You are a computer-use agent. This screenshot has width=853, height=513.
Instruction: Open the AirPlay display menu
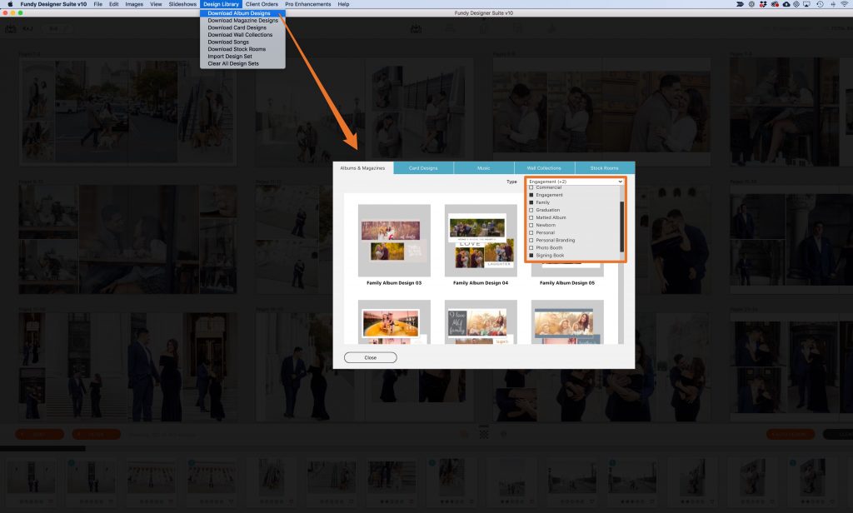tap(806, 4)
